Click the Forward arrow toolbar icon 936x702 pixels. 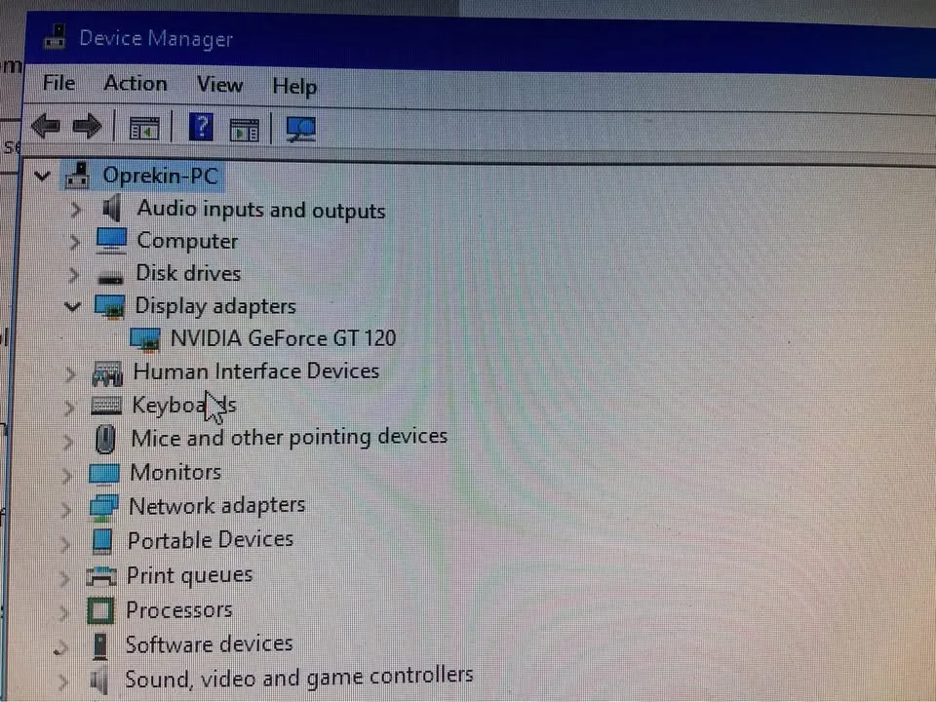(88, 126)
